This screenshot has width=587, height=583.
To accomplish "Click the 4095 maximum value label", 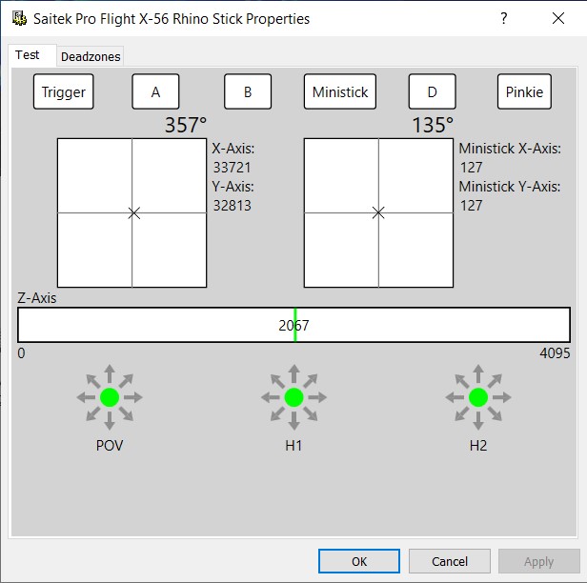I will pyautogui.click(x=555, y=353).
